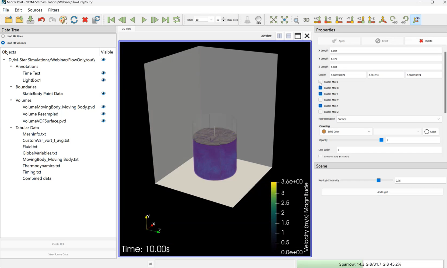Image resolution: width=447 pixels, height=268 pixels.
Task: Toggle visibility of LightBox1
Action: tap(103, 80)
